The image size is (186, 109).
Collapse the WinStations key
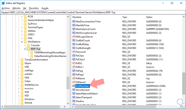[22, 42]
